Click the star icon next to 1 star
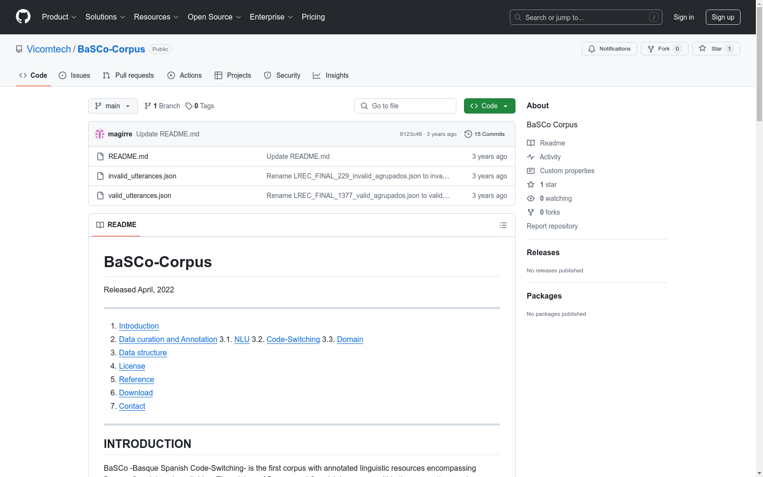763x477 pixels. coord(531,185)
